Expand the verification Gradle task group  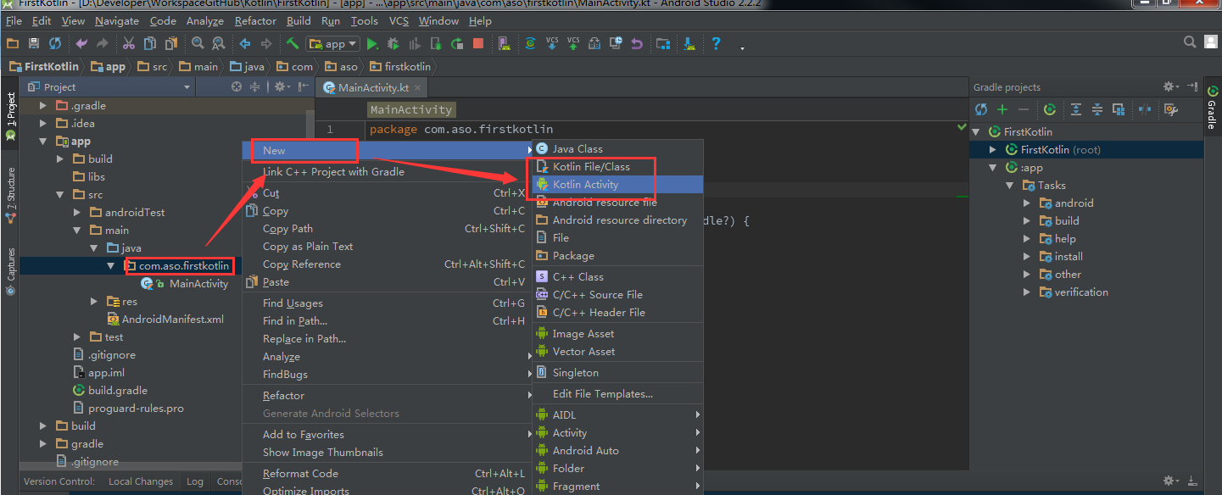[1027, 292]
